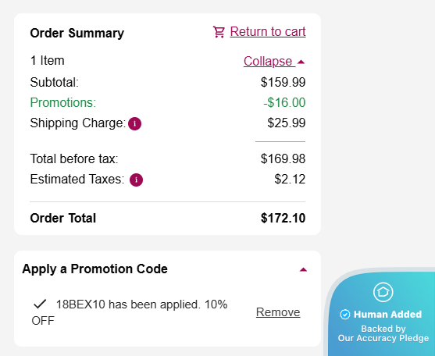This screenshot has width=435, height=356.
Task: Click the Order Summary heading
Action: [x=77, y=34]
